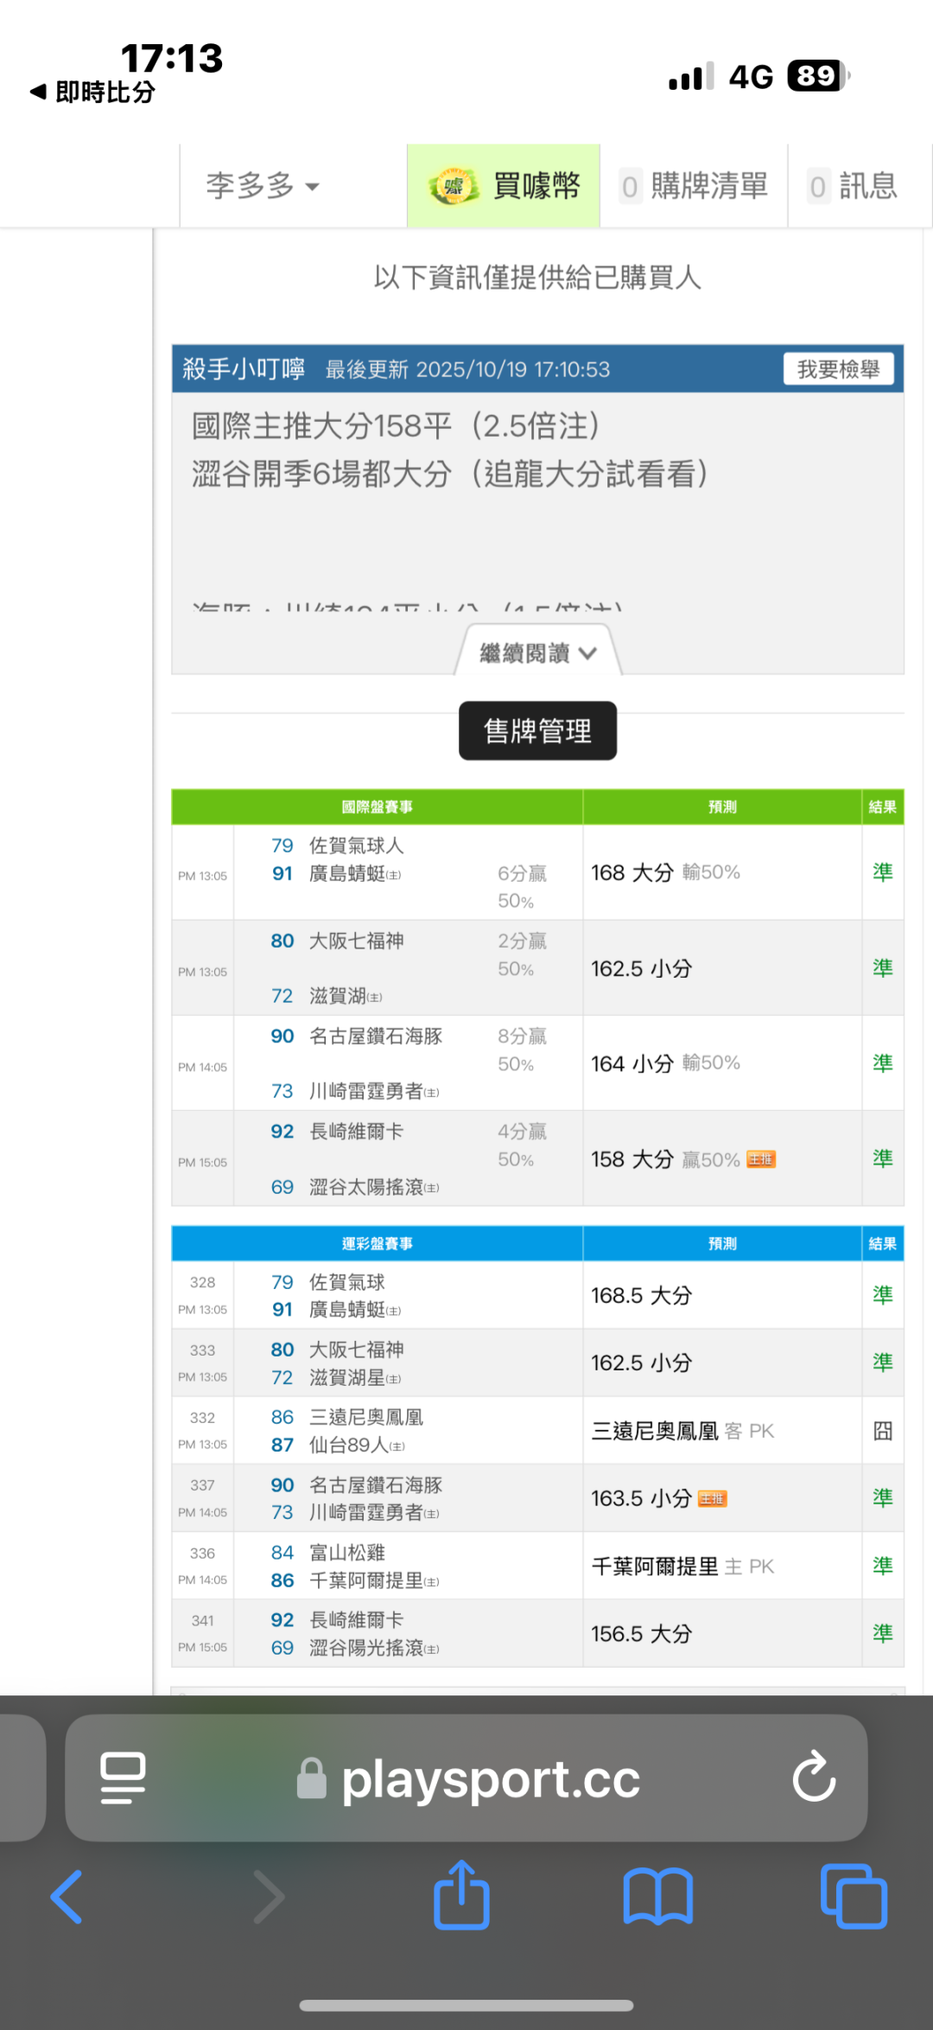This screenshot has width=933, height=2030.
Task: Open the 訊息 tab
Action: pyautogui.click(x=854, y=186)
